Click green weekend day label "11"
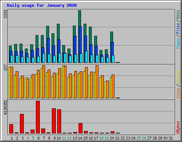This screenshot has height=142, width=182. pos(64,138)
